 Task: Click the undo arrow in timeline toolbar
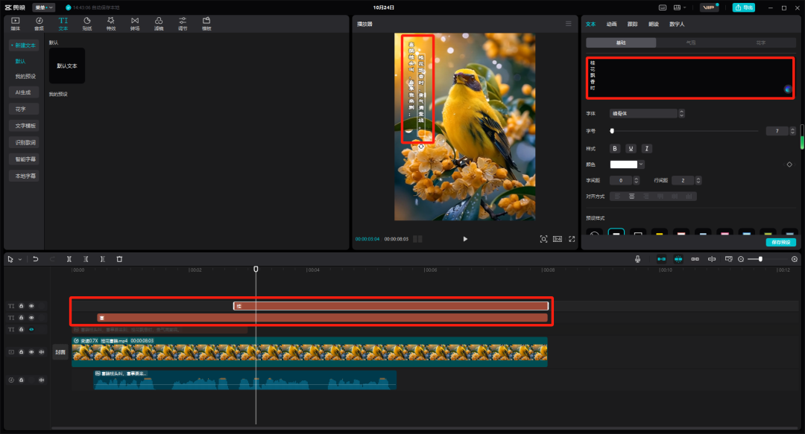(35, 259)
